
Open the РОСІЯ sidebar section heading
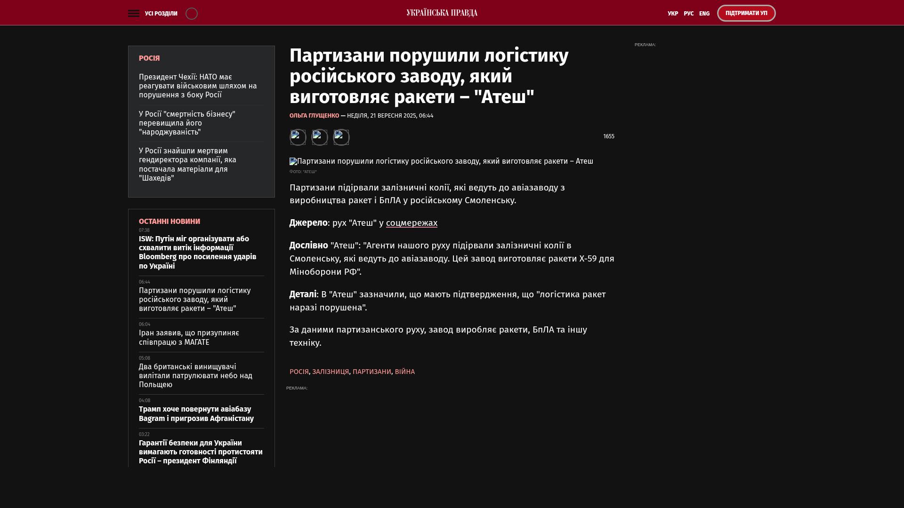[x=149, y=58]
